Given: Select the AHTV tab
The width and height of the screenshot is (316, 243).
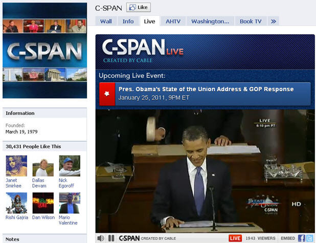Looking at the screenshot, I should (173, 21).
